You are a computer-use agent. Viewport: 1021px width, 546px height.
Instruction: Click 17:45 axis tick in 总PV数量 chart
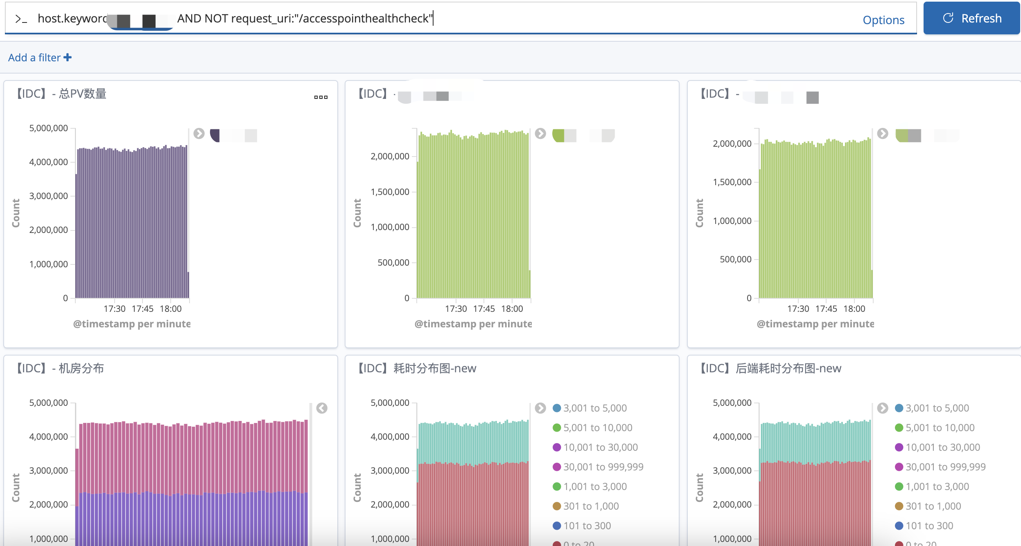pyautogui.click(x=142, y=309)
